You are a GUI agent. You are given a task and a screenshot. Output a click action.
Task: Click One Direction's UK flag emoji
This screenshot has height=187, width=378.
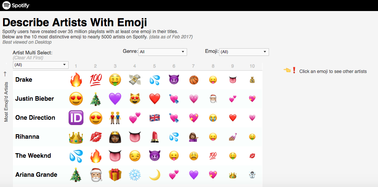(x=155, y=118)
